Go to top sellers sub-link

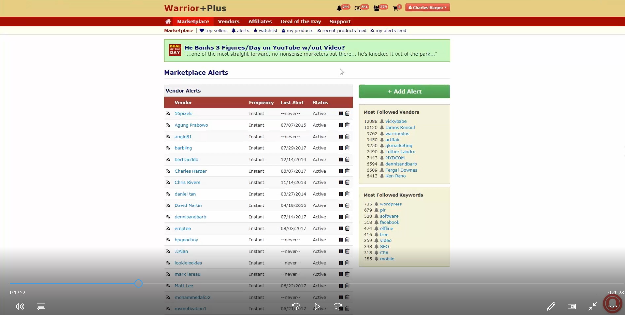pyautogui.click(x=214, y=30)
